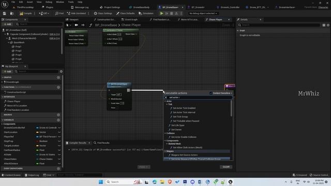Click the Drone AI Controller variable type pill
This screenshot has height=186, width=331.
coord(46,128)
